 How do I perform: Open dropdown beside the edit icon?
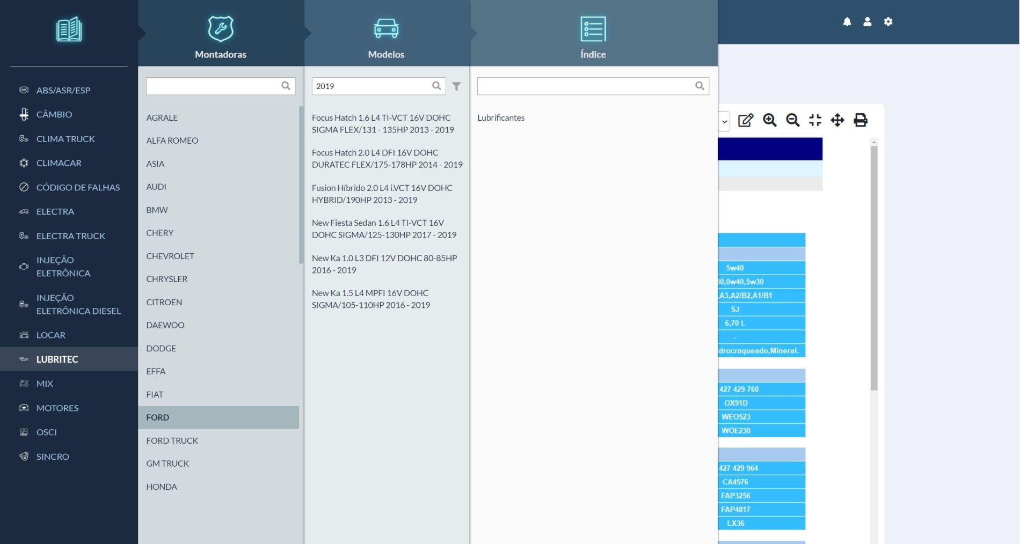[724, 121]
